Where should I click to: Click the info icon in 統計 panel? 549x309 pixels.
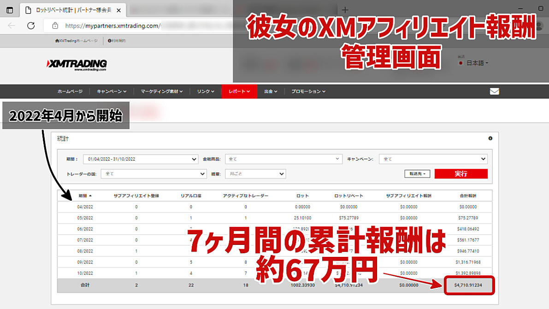(490, 138)
